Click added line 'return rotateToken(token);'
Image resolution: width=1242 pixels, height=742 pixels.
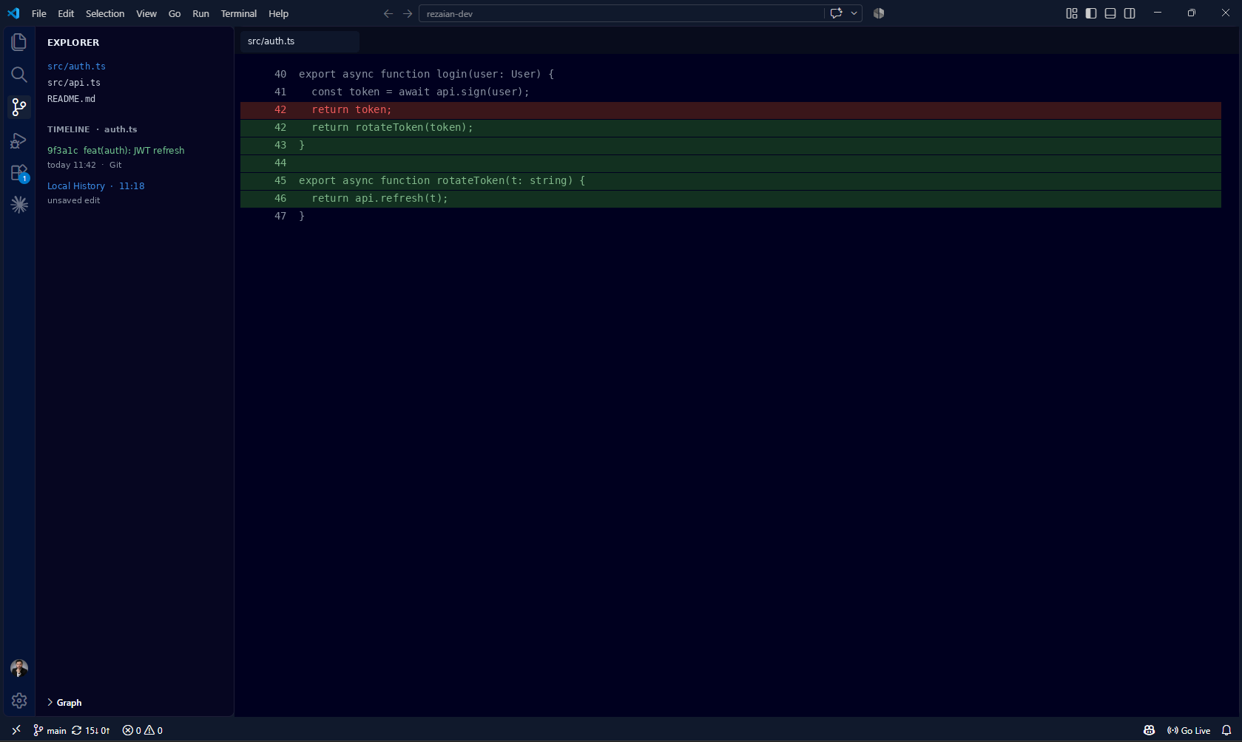pyautogui.click(x=731, y=127)
